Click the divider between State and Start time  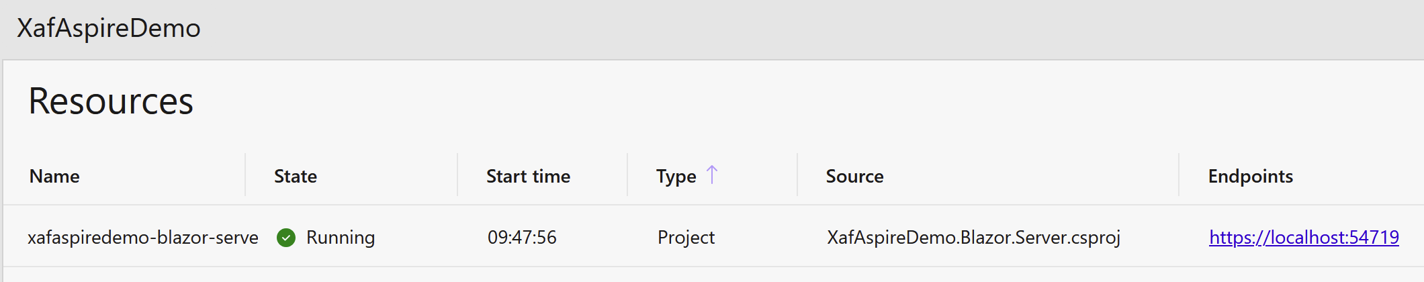pos(457,175)
